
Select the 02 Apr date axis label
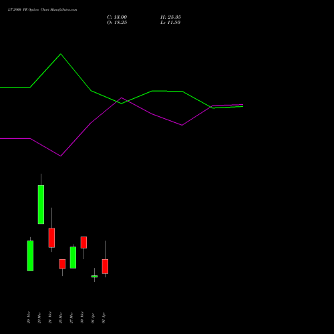104,318
